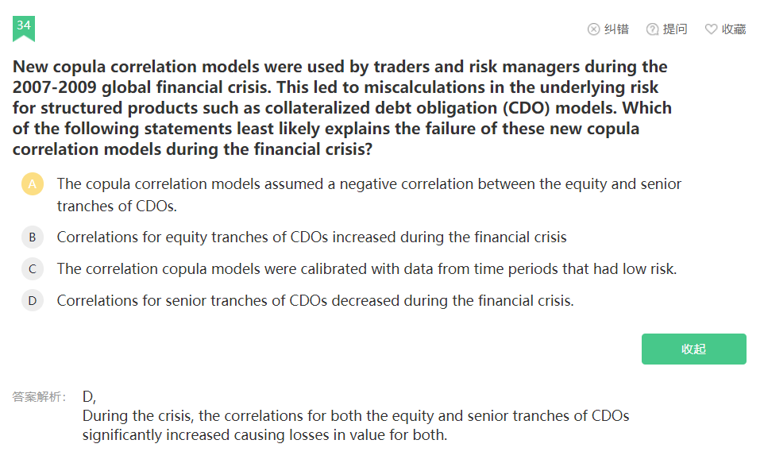Click the 纠错 report error link

pos(616,29)
